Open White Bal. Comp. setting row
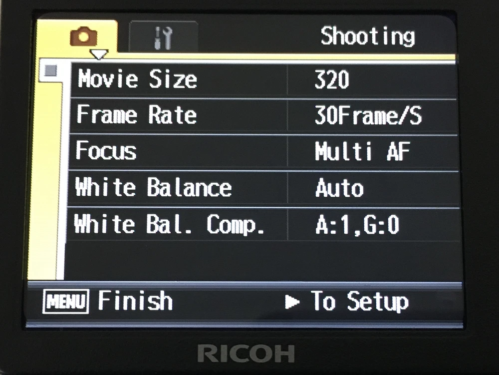This screenshot has height=375, width=499. (263, 224)
